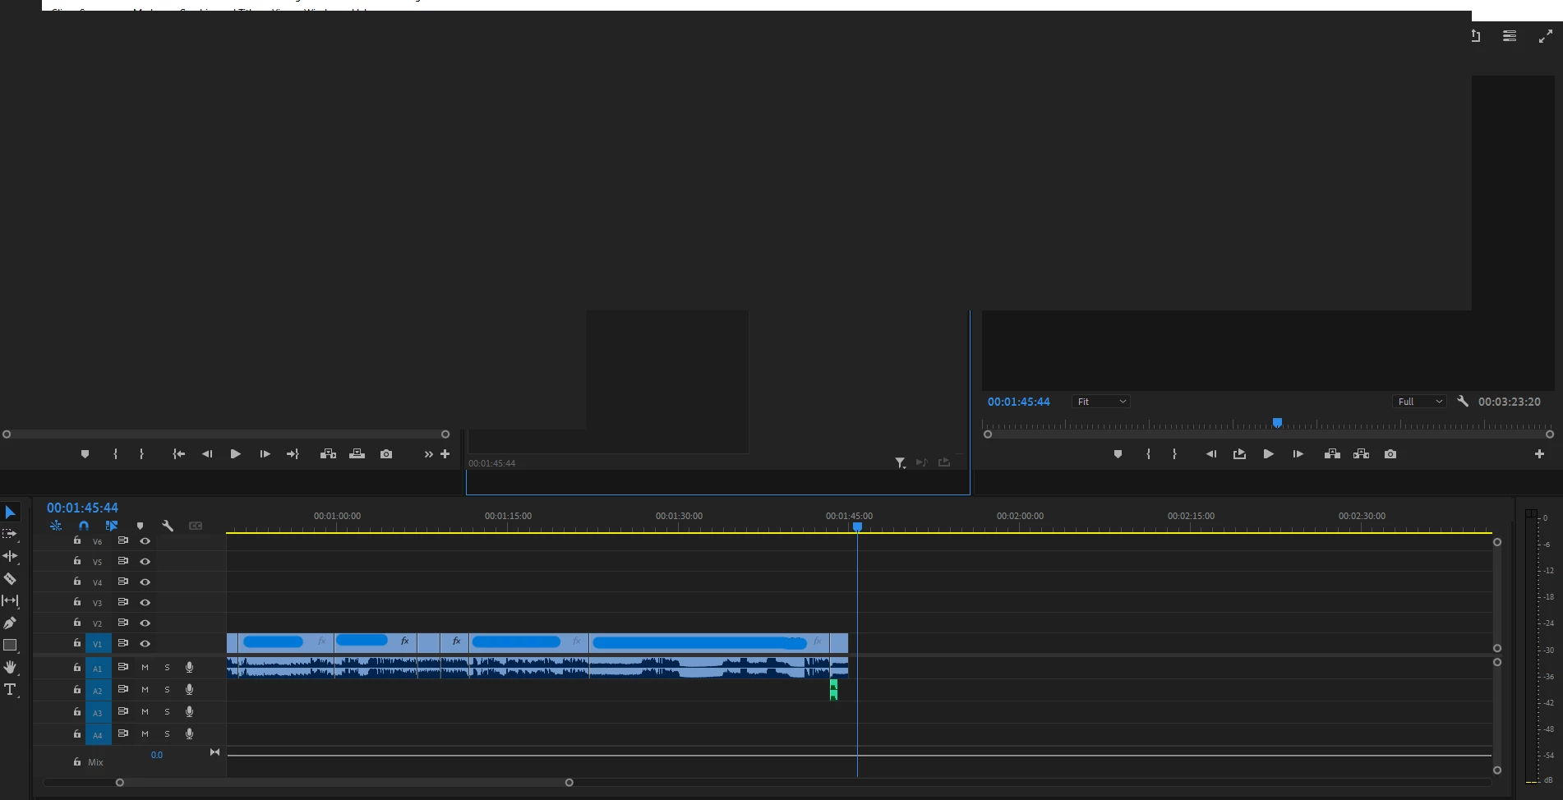This screenshot has width=1563, height=800.
Task: Open the Fit zoom level dropdown
Action: point(1101,402)
